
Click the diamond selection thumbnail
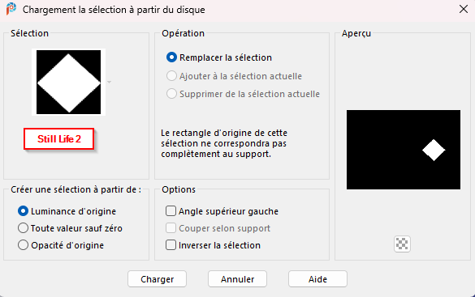click(x=69, y=82)
